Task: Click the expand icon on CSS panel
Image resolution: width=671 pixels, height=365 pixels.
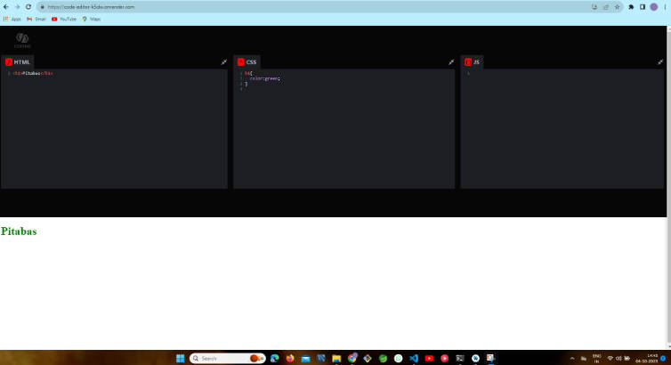Action: [x=451, y=62]
